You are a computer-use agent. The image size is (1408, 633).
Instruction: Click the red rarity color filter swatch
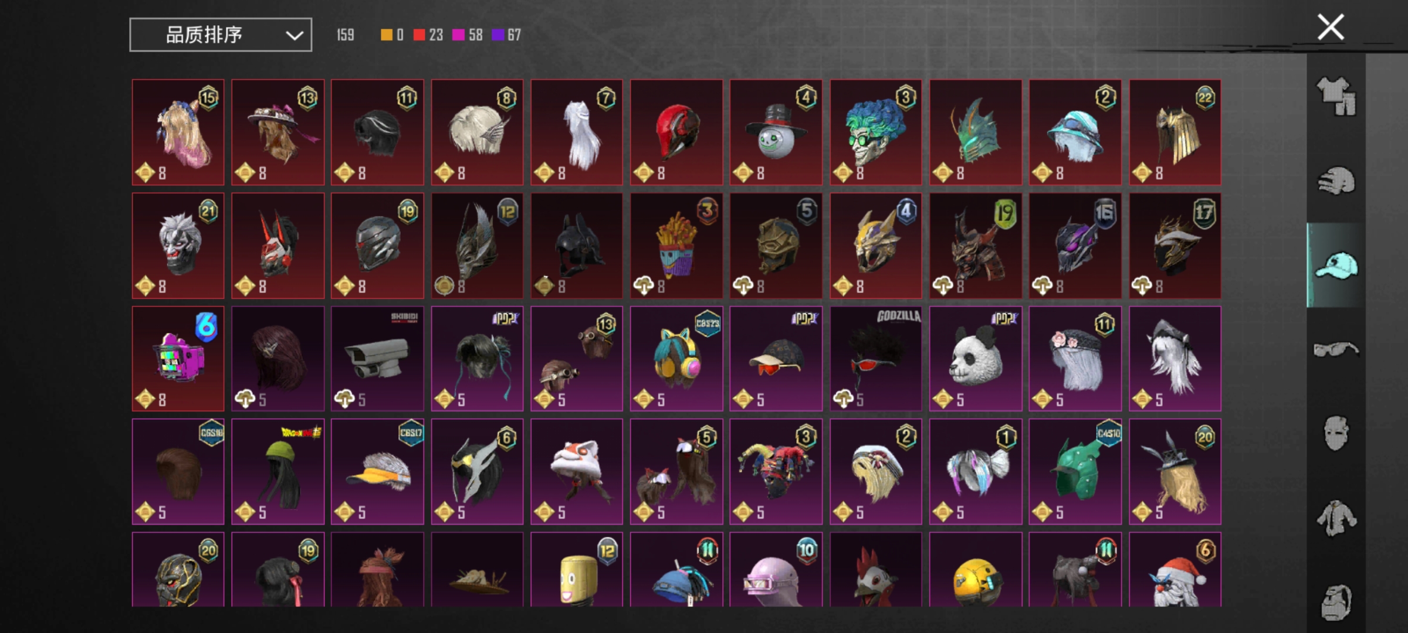tap(419, 35)
